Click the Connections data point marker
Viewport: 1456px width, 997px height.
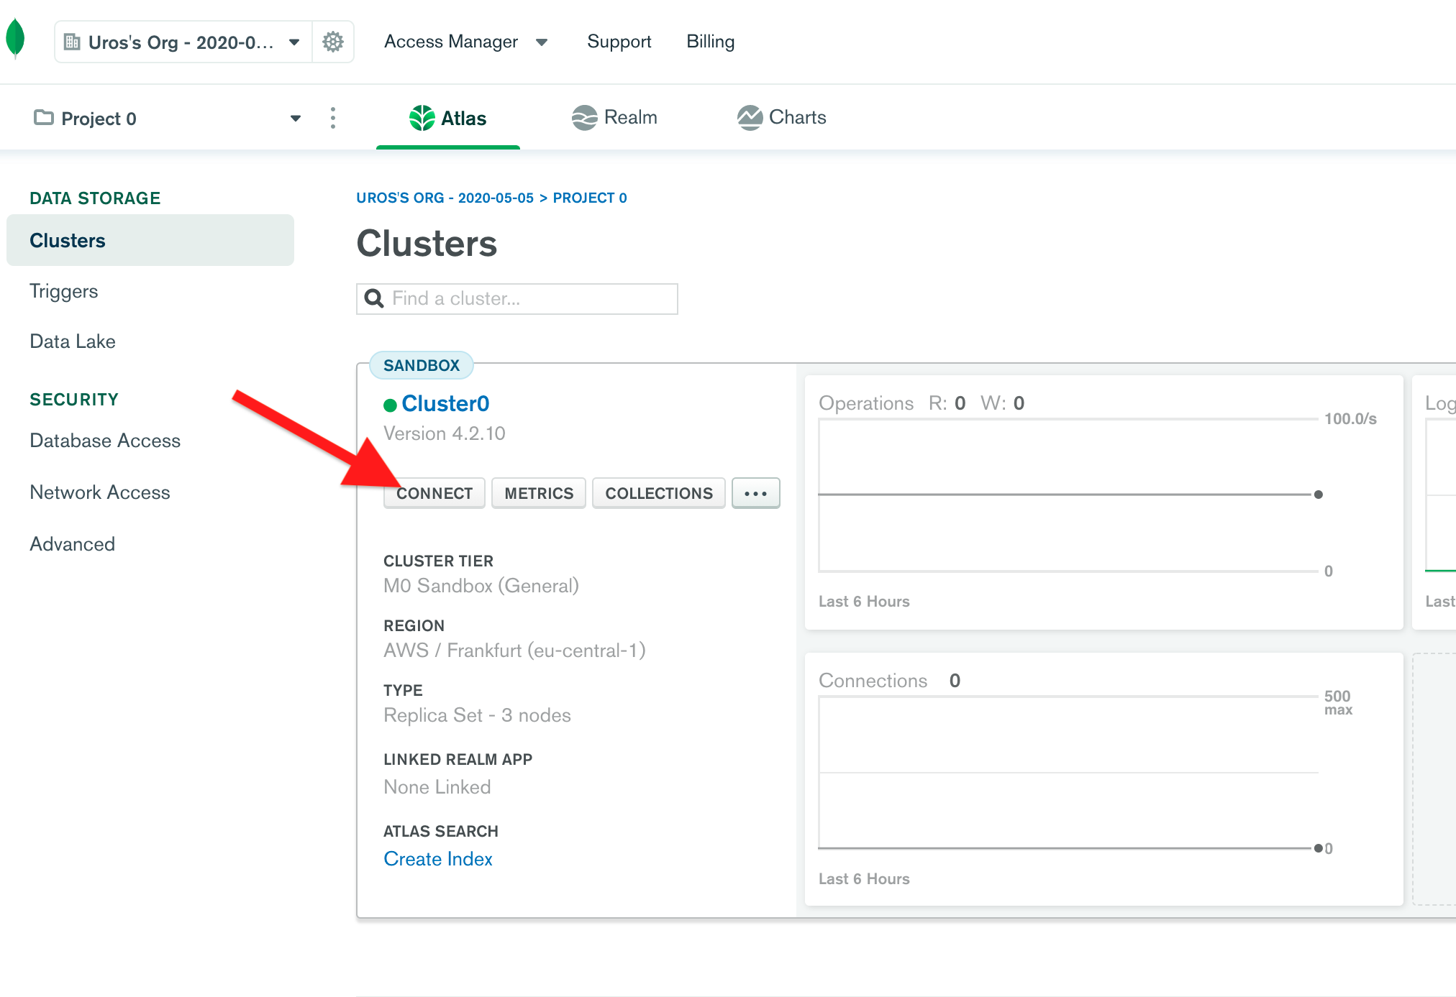pyautogui.click(x=1319, y=848)
